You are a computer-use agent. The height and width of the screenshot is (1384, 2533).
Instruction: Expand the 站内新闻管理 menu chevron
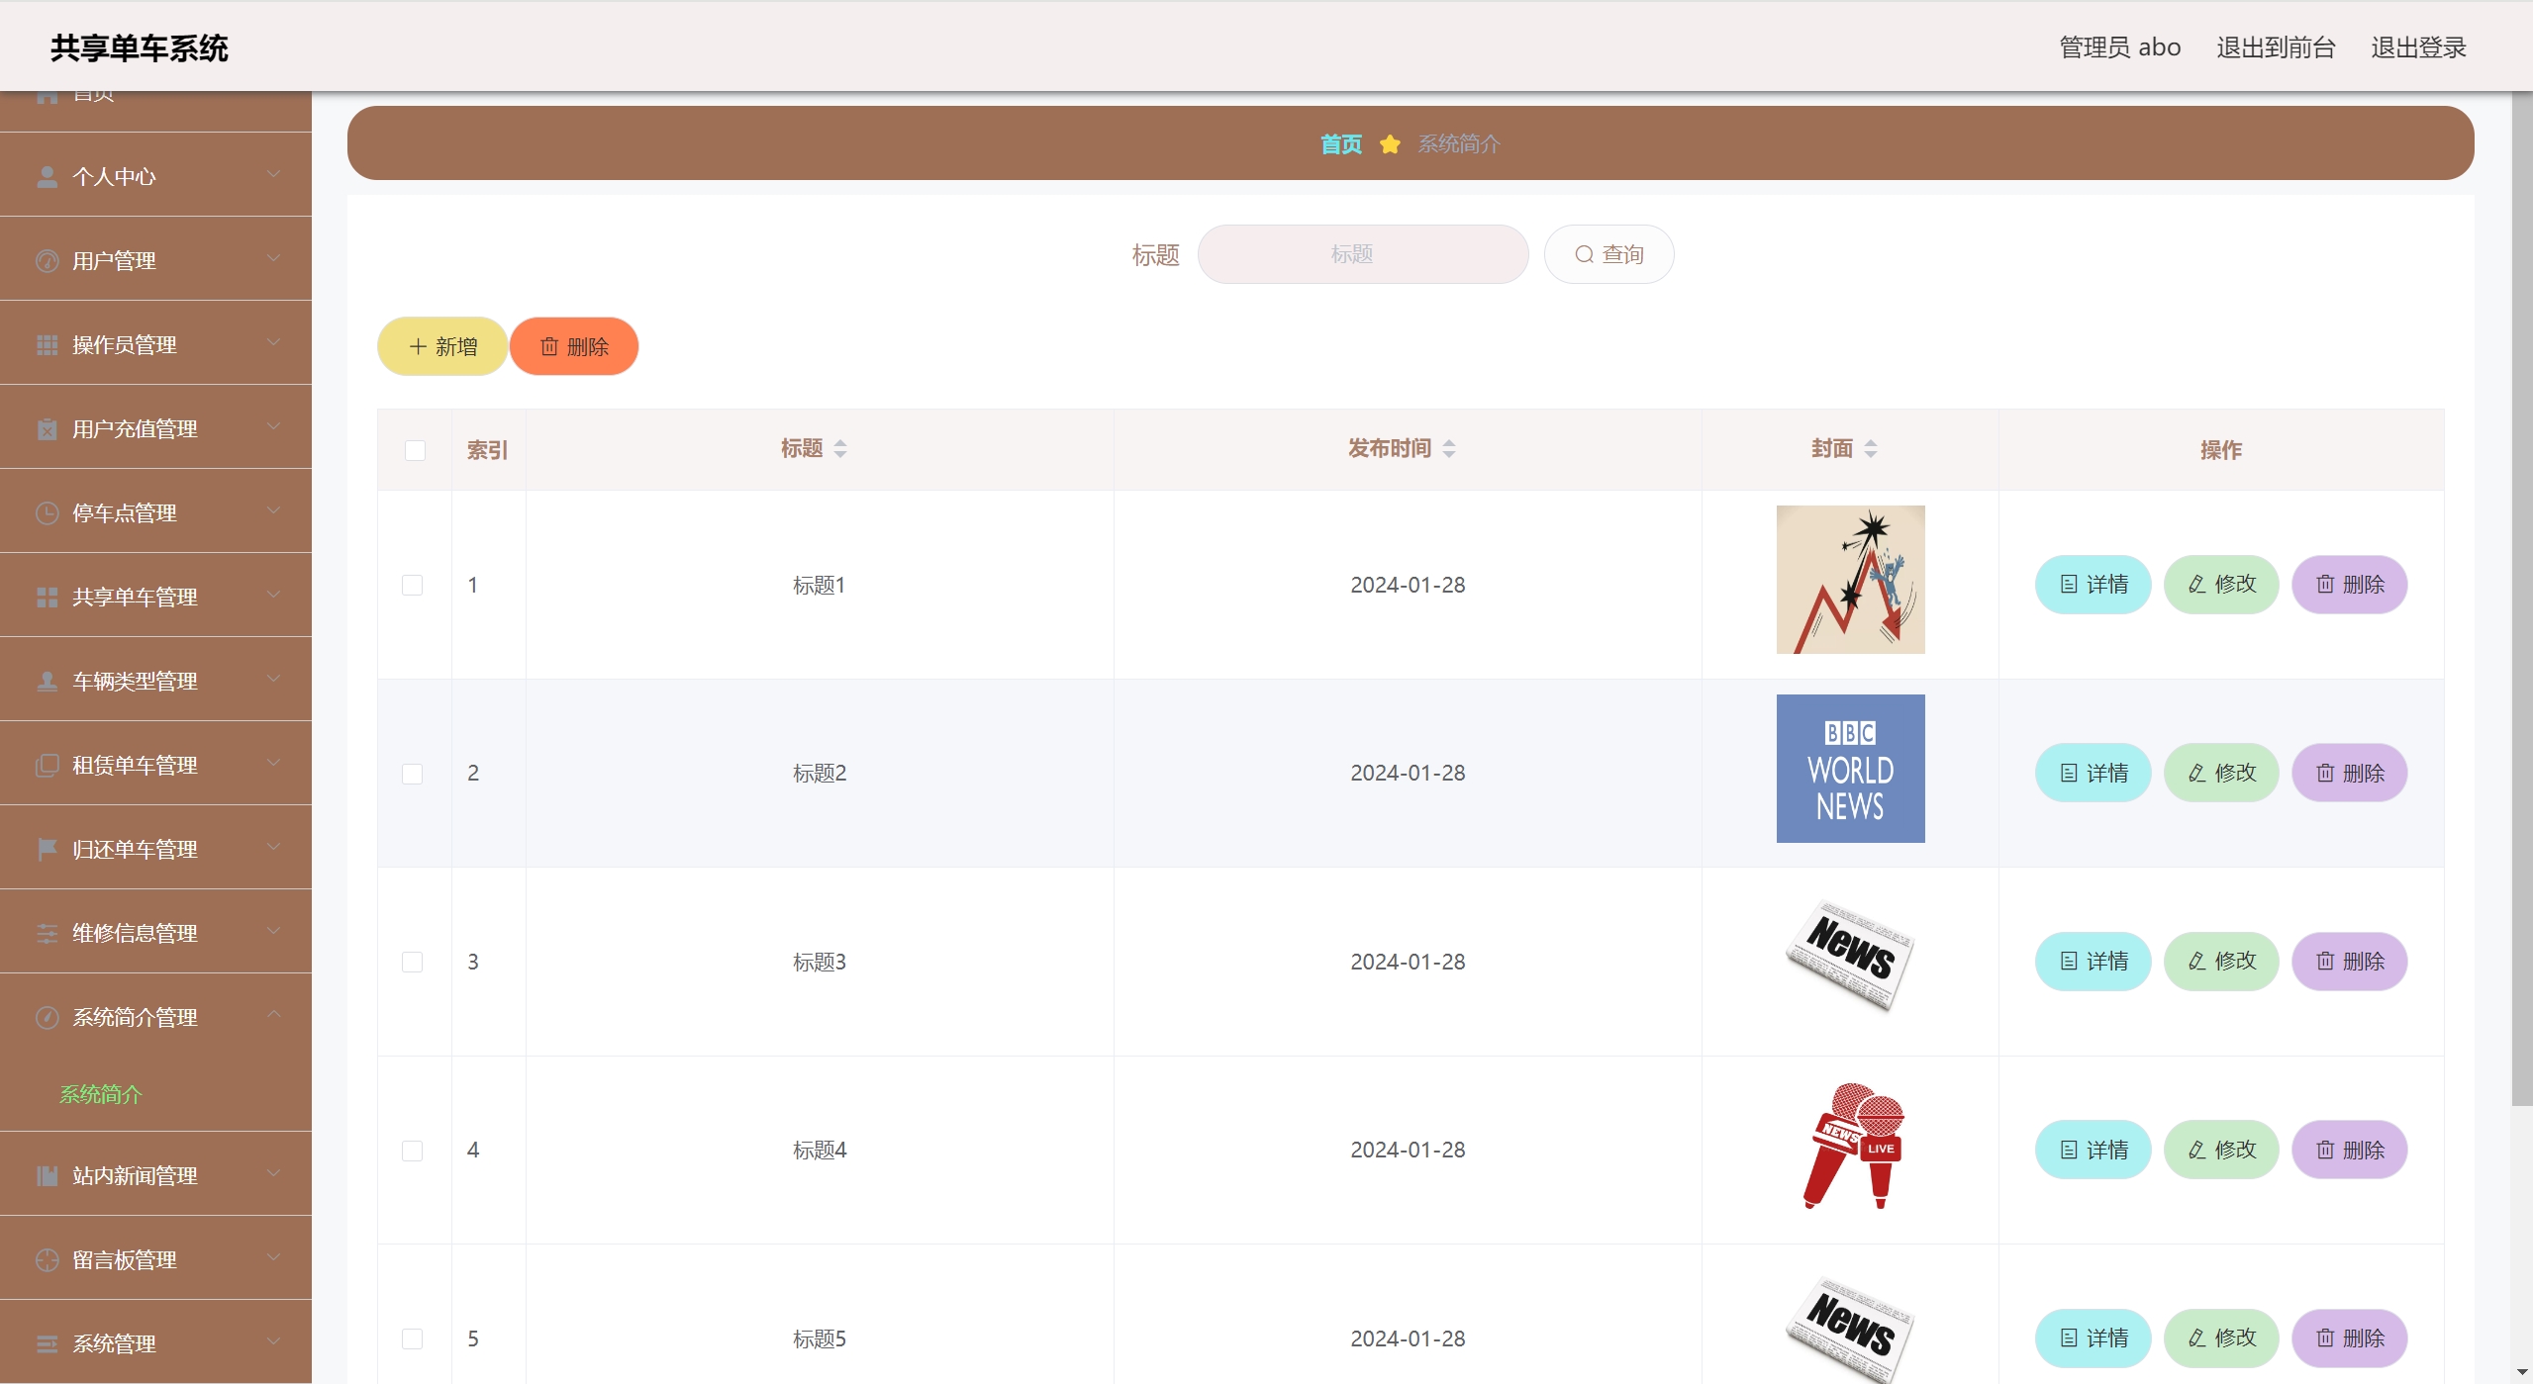coord(274,1174)
